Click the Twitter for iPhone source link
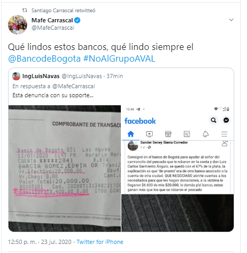Viewport: 247px width, 253px height. click(100, 242)
